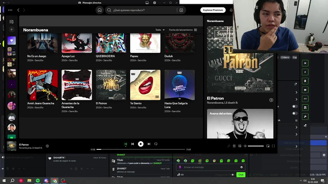Switch grid view icon next to Fecha de lanzamiento
This screenshot has width=328, height=184.
pyautogui.click(x=196, y=30)
